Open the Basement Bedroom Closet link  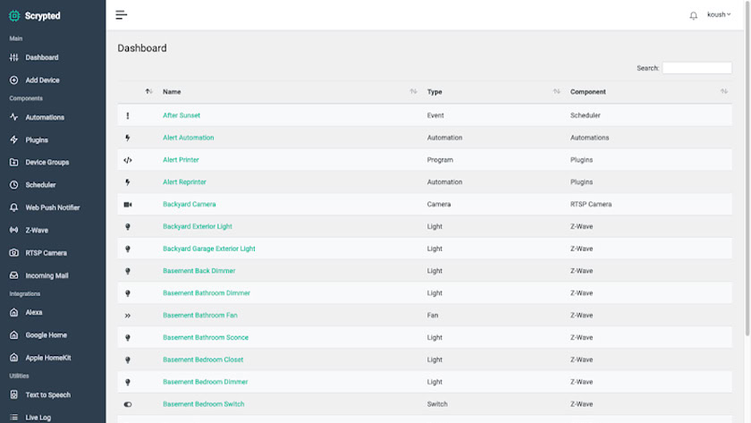click(x=203, y=360)
